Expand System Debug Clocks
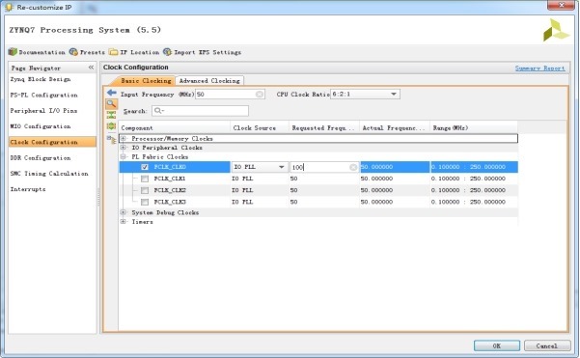Viewport: 580px width, 358px height. [124, 212]
